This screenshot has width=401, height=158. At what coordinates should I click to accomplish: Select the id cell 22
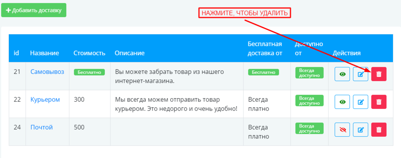point(17,100)
